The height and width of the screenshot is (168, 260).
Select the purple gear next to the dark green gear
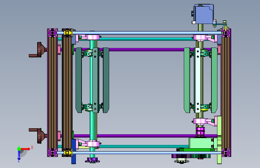(x=181, y=156)
